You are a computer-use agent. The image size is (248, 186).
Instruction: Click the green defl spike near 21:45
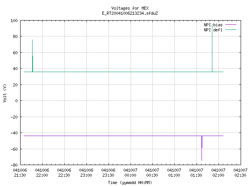[33, 56]
